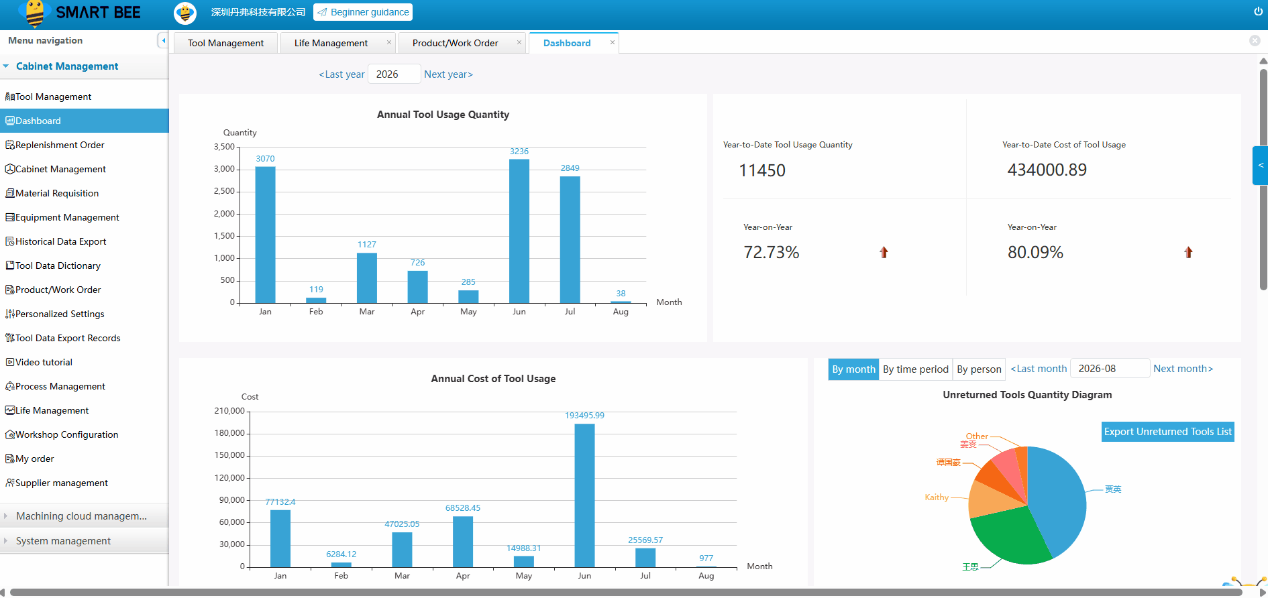Image resolution: width=1268 pixels, height=598 pixels.
Task: Close all tabs with the gray circle icon
Action: tap(1255, 41)
